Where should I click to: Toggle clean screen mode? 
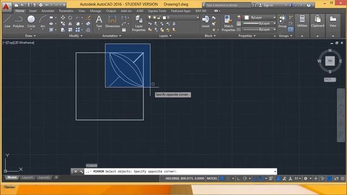[x=336, y=178]
